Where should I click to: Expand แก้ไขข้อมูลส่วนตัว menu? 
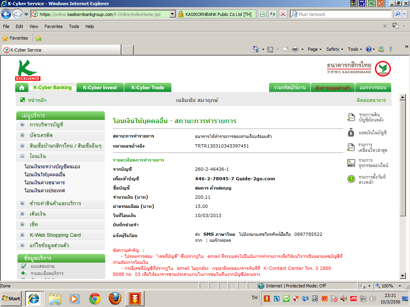click(22, 245)
